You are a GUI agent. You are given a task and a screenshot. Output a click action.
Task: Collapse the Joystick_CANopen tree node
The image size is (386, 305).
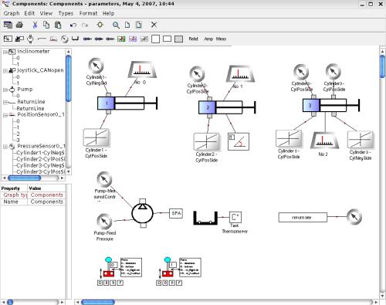(x=5, y=71)
